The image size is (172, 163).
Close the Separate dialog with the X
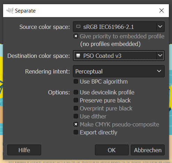[x=162, y=10]
